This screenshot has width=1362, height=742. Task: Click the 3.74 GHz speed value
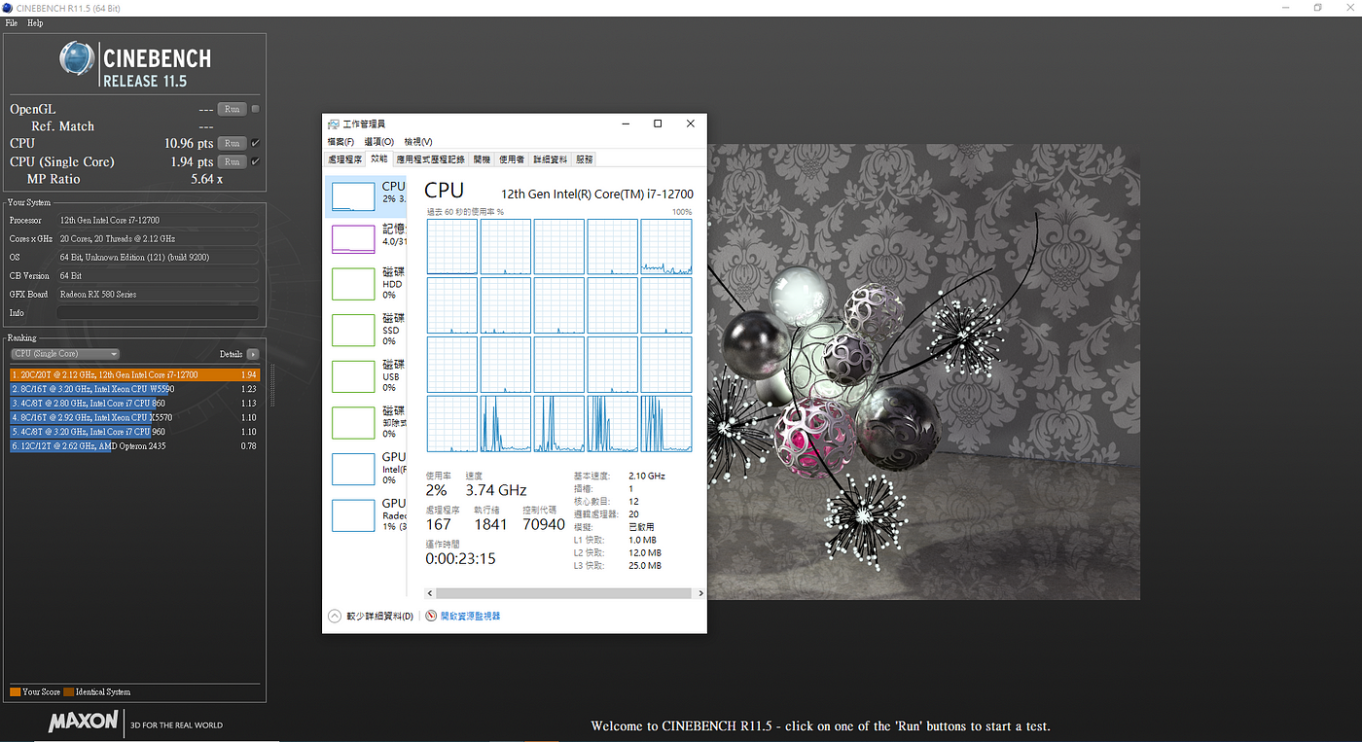point(496,491)
